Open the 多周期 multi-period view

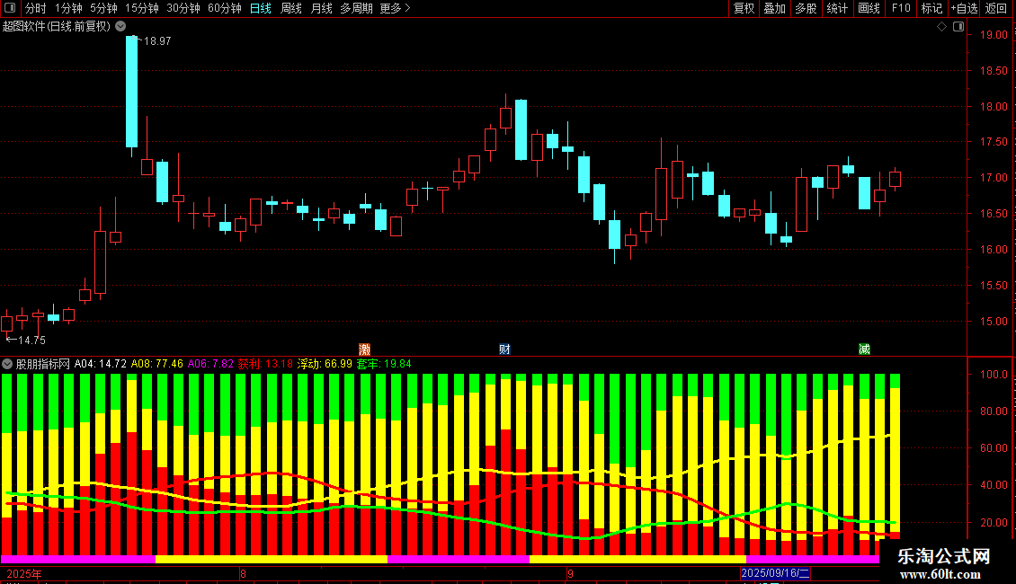356,8
